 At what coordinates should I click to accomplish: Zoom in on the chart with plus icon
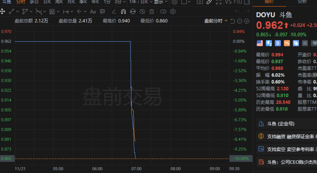(x=247, y=21)
